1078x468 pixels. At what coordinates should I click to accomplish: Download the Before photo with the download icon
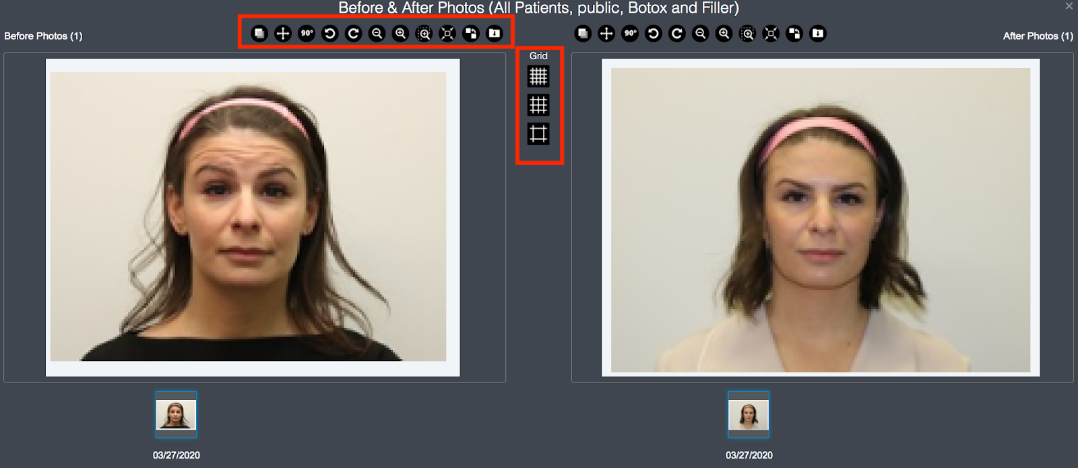[x=495, y=33]
